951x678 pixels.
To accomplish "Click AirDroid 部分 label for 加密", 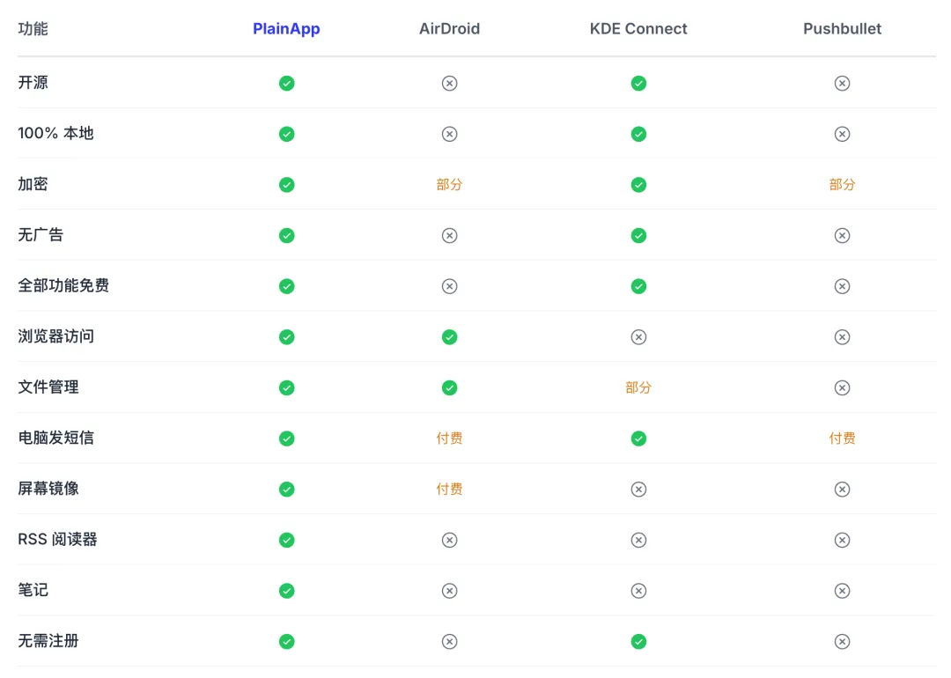I will [x=449, y=185].
